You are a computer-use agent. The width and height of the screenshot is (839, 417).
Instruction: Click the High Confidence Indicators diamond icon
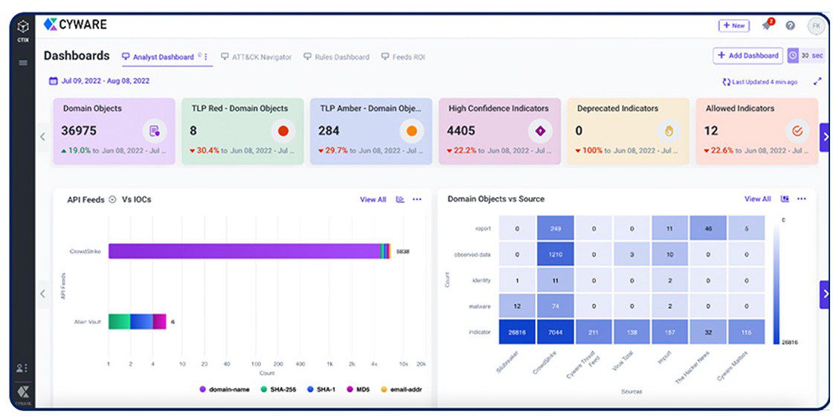[540, 131]
